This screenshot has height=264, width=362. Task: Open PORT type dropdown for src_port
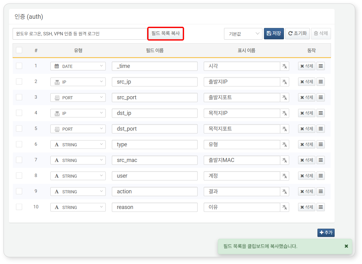78,98
